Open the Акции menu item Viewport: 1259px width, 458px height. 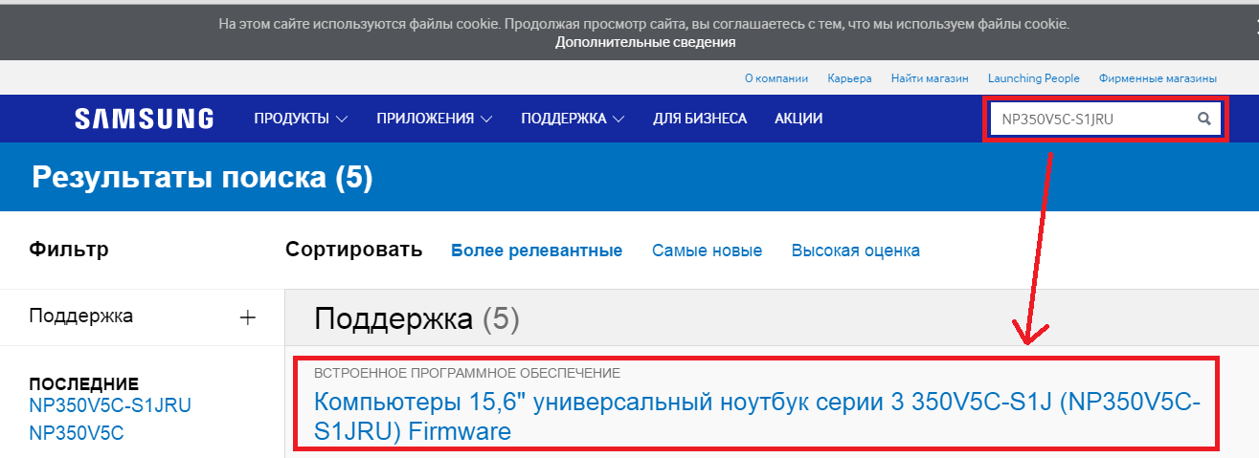coord(798,119)
